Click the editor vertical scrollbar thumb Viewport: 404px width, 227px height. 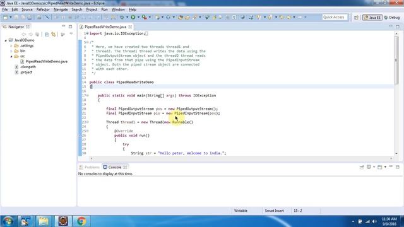(396, 60)
